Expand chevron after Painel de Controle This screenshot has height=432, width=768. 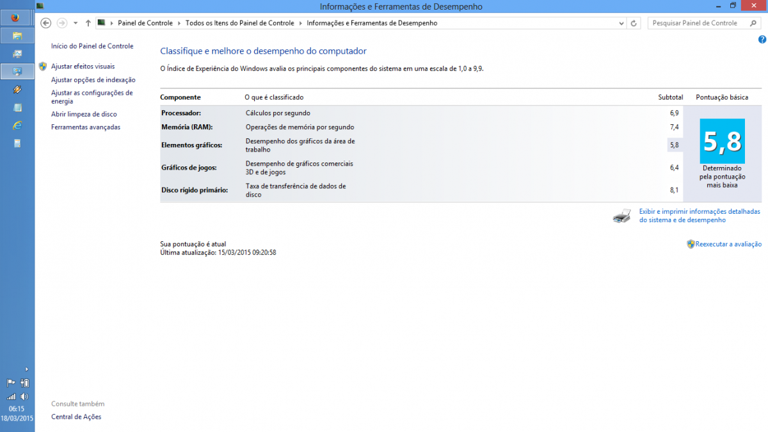click(179, 23)
